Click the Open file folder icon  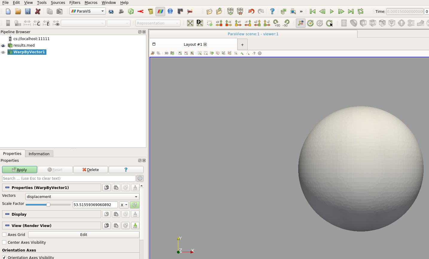pos(18,11)
